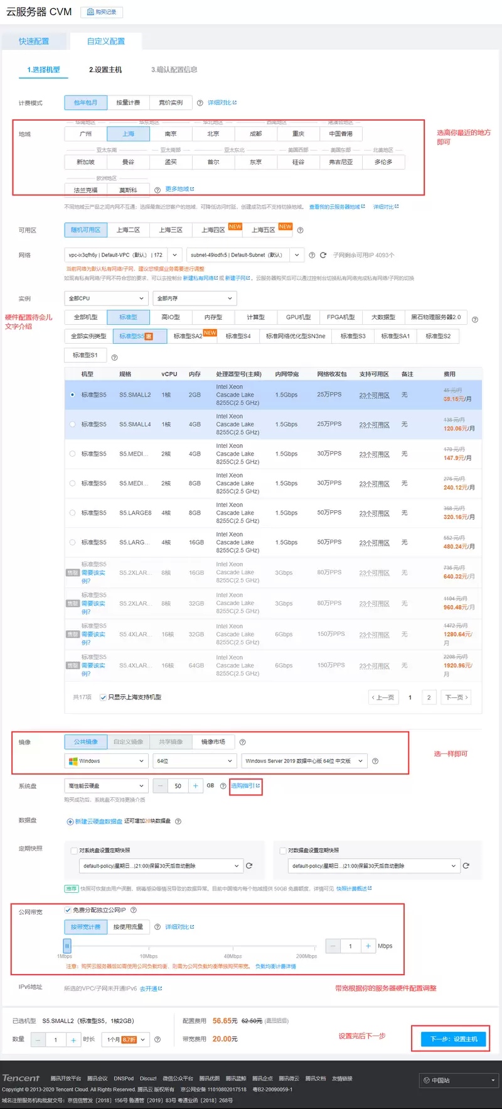Select the 上海二区 availability zone
This screenshot has height=1109, width=502.
(128, 230)
